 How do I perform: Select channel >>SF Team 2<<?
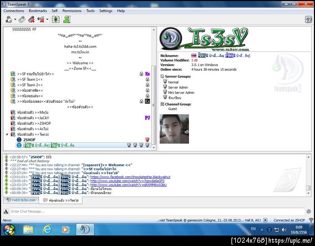click(30, 85)
